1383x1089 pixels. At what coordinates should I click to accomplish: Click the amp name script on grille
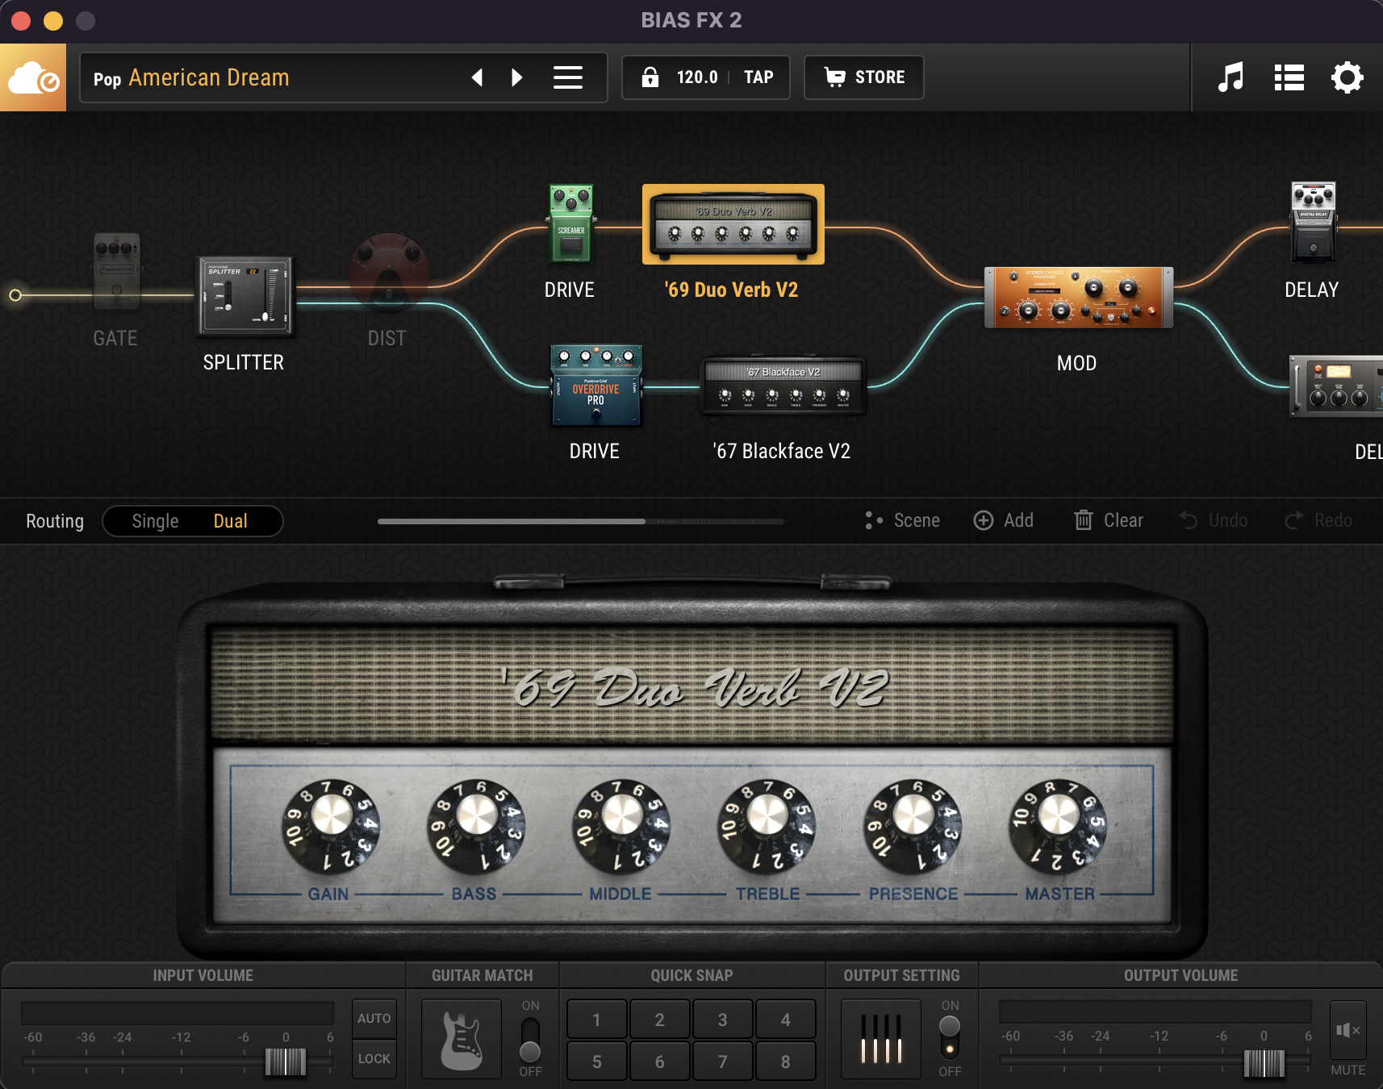click(693, 688)
